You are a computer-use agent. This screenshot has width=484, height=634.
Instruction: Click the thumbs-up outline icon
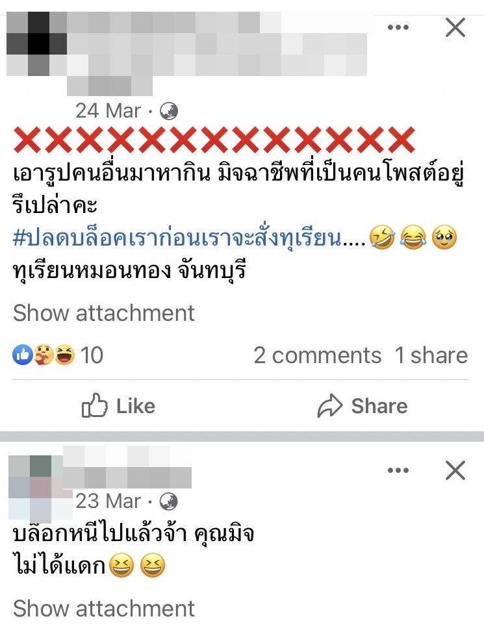click(x=94, y=405)
